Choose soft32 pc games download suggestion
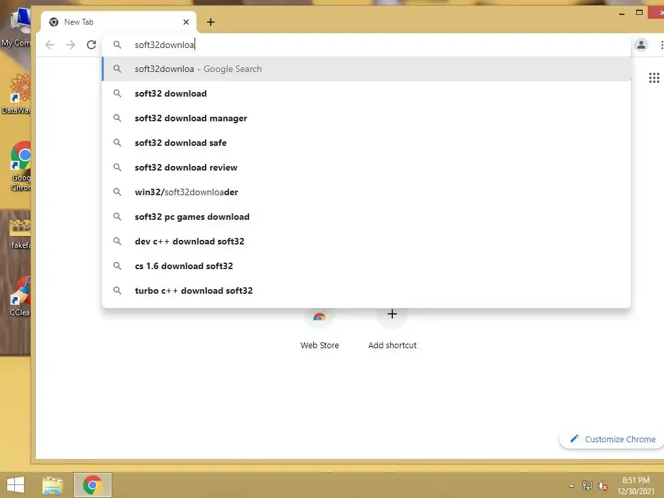The height and width of the screenshot is (498, 664). coord(367,217)
